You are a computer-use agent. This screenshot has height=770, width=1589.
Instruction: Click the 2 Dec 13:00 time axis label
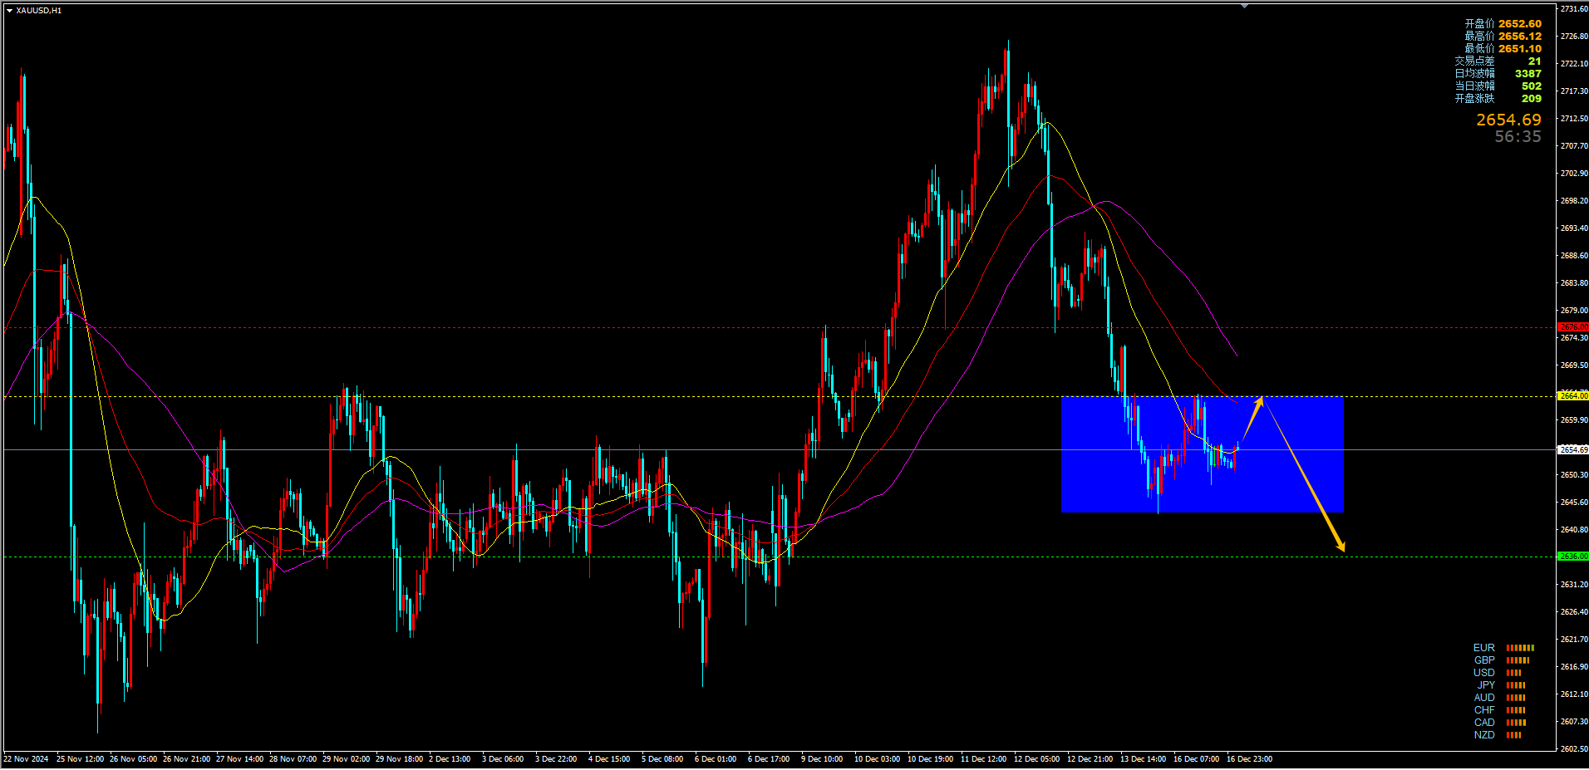(x=450, y=759)
